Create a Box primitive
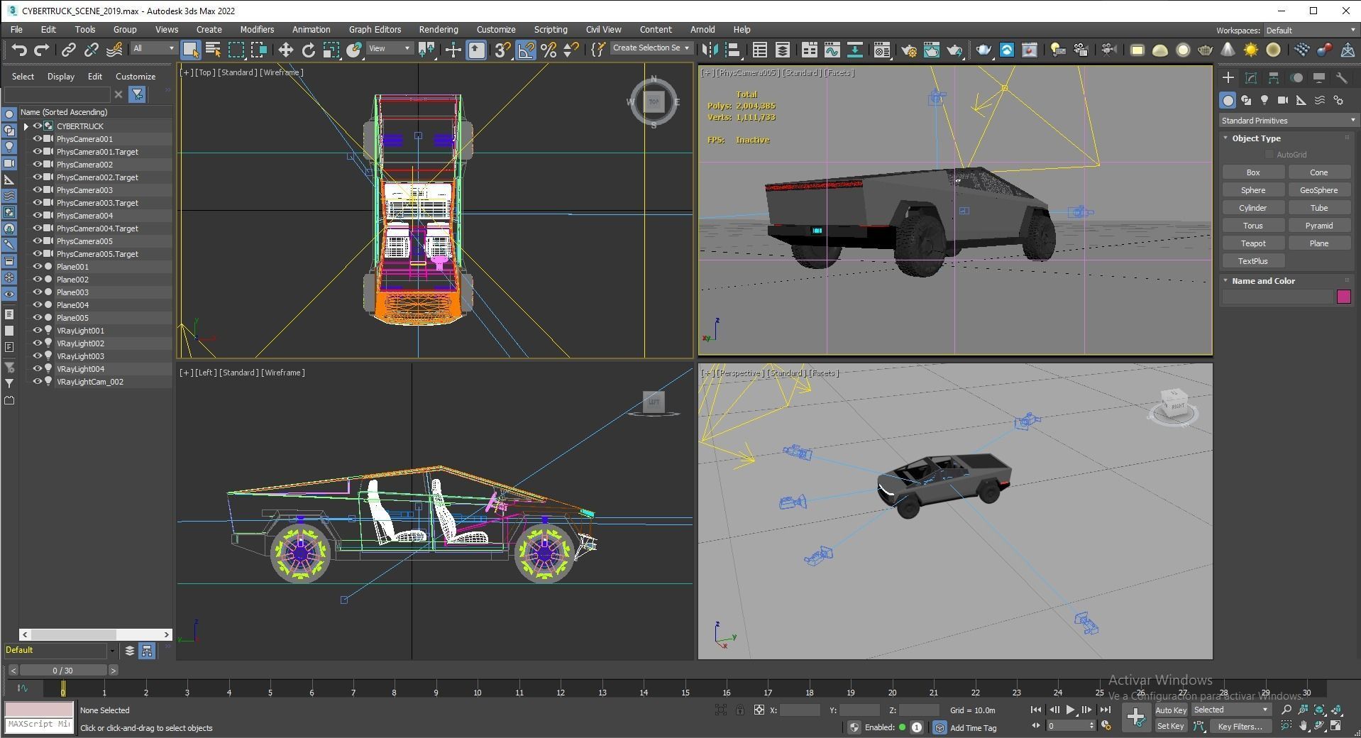This screenshot has height=738, width=1361. [1253, 172]
